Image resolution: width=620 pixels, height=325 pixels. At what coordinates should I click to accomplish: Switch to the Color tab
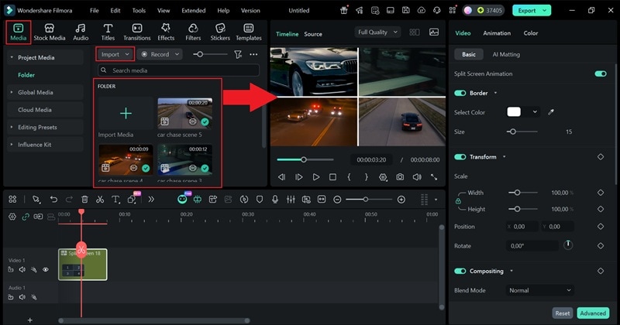click(x=531, y=33)
